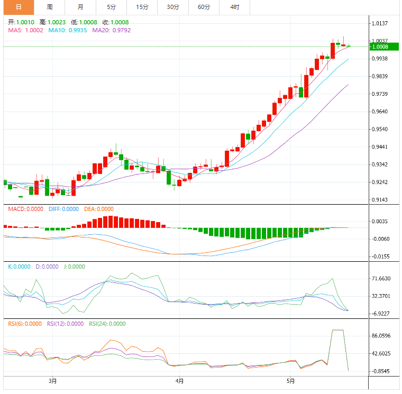Click the DIFF value label
This screenshot has width=402, height=394.
point(63,209)
